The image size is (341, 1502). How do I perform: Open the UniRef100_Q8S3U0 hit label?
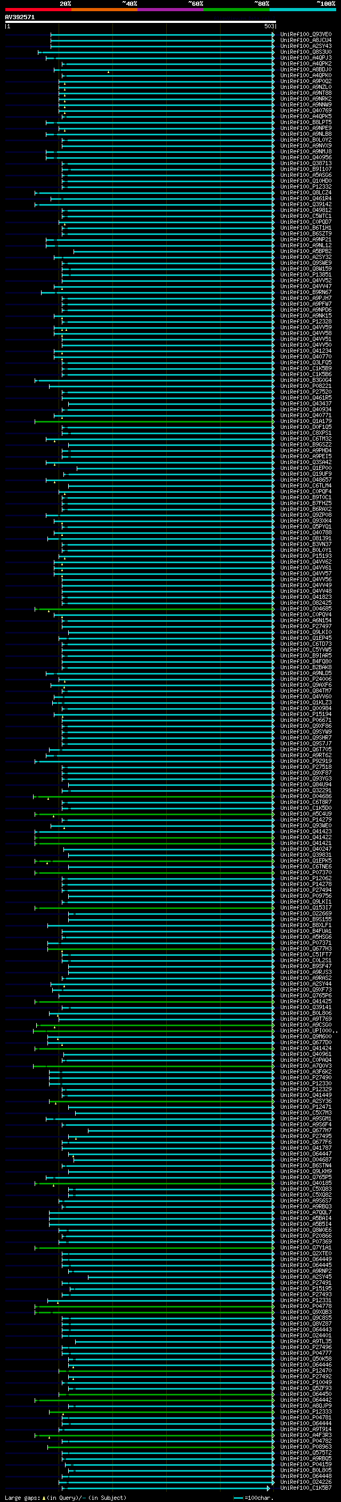point(306,52)
